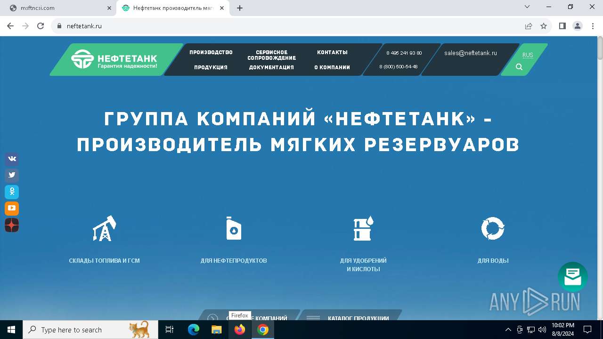This screenshot has height=339, width=603.
Task: Open the Сервисное сопровождение menu item
Action: [272, 55]
